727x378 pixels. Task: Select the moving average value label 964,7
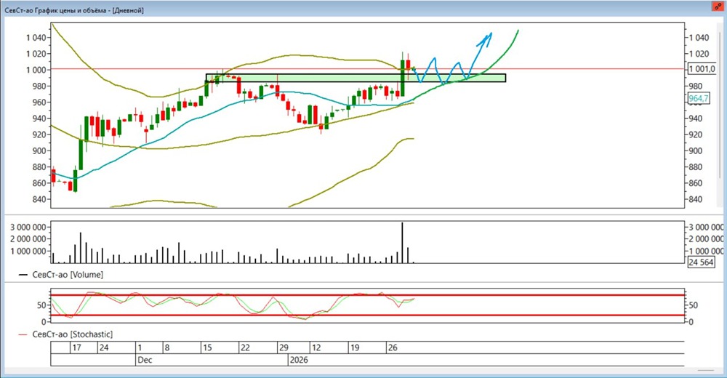click(x=698, y=98)
